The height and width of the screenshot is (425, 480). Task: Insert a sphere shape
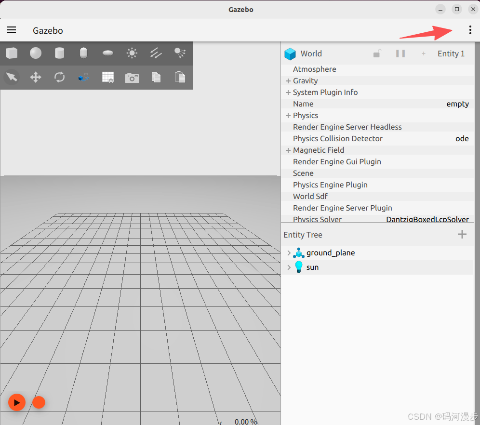pos(36,53)
